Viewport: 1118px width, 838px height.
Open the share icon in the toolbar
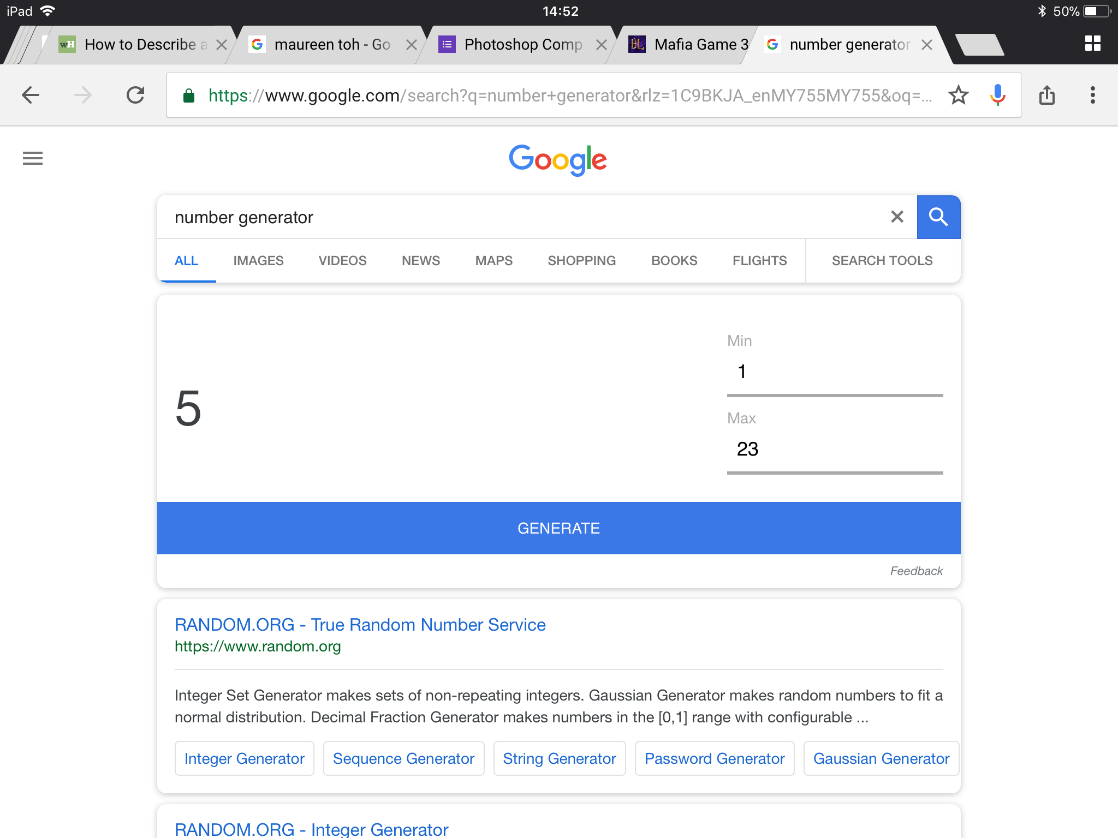(1047, 95)
